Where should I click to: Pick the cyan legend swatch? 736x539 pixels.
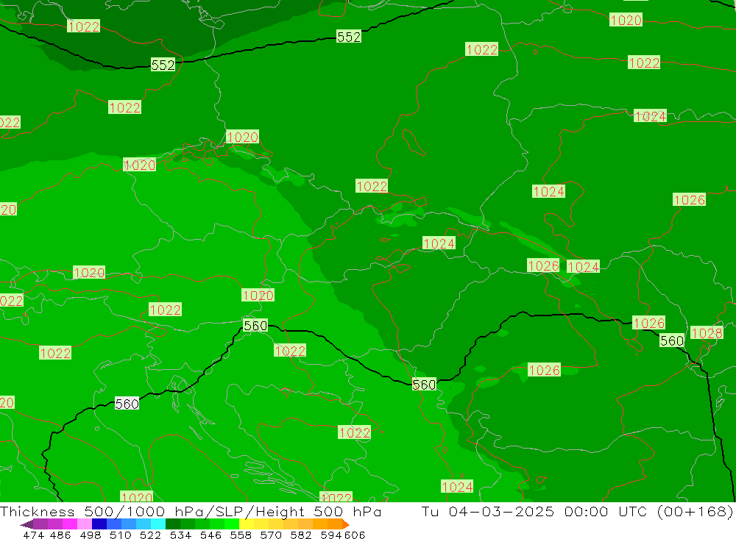click(158, 524)
